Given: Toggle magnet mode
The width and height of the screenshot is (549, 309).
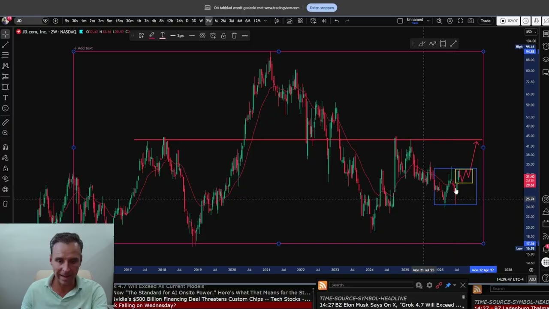Looking at the screenshot, I should coord(5,147).
